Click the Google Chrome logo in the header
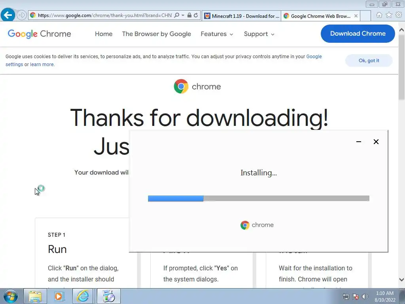This screenshot has width=405, height=304. (x=39, y=34)
